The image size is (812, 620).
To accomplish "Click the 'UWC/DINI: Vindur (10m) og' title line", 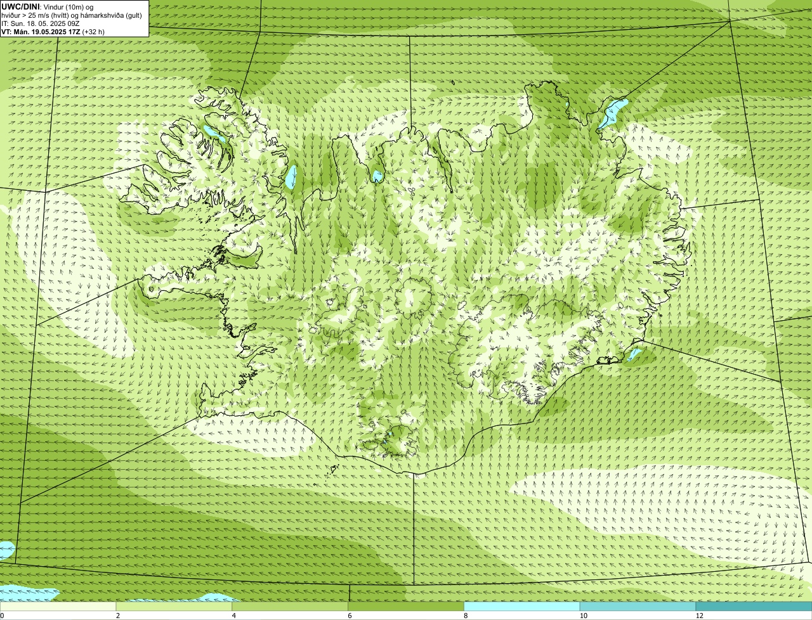I will [x=48, y=6].
